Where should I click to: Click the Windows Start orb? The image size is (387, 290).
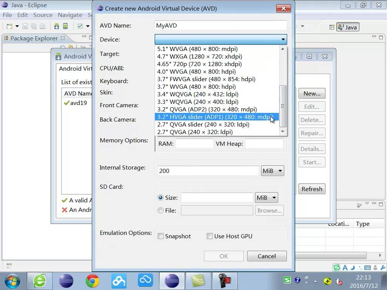[x=12, y=281]
